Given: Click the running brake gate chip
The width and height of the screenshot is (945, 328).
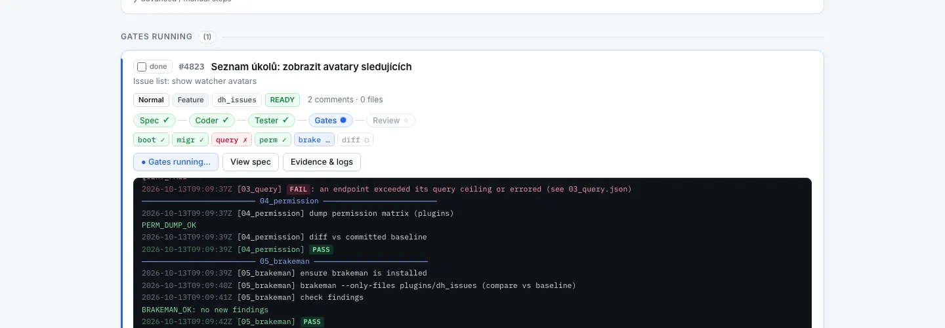Looking at the screenshot, I should click(314, 140).
